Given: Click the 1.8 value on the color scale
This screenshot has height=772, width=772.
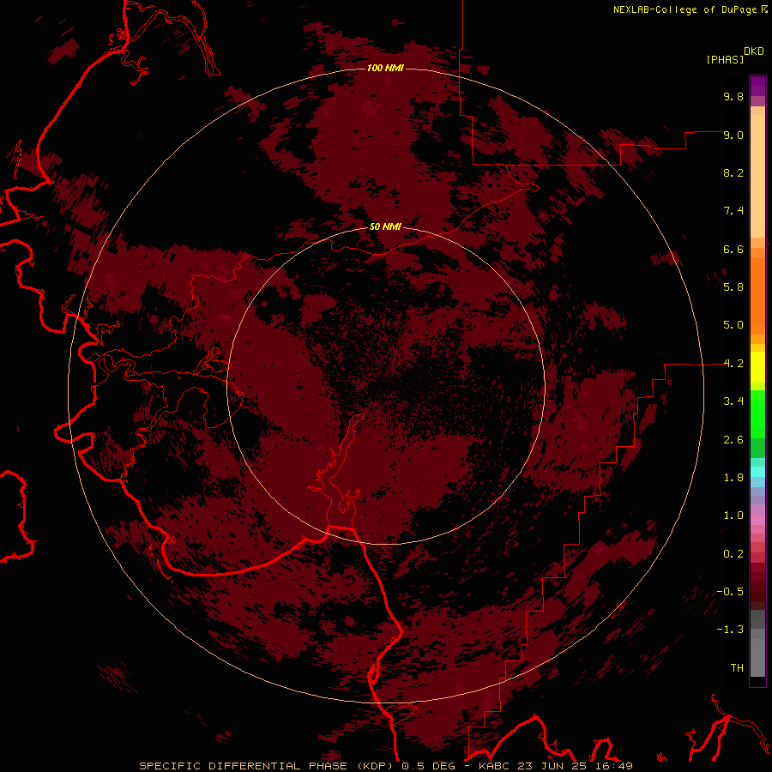Looking at the screenshot, I should [x=733, y=478].
